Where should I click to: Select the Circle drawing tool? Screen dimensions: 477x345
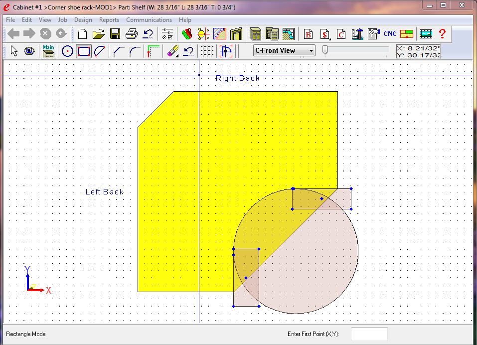pyautogui.click(x=67, y=51)
